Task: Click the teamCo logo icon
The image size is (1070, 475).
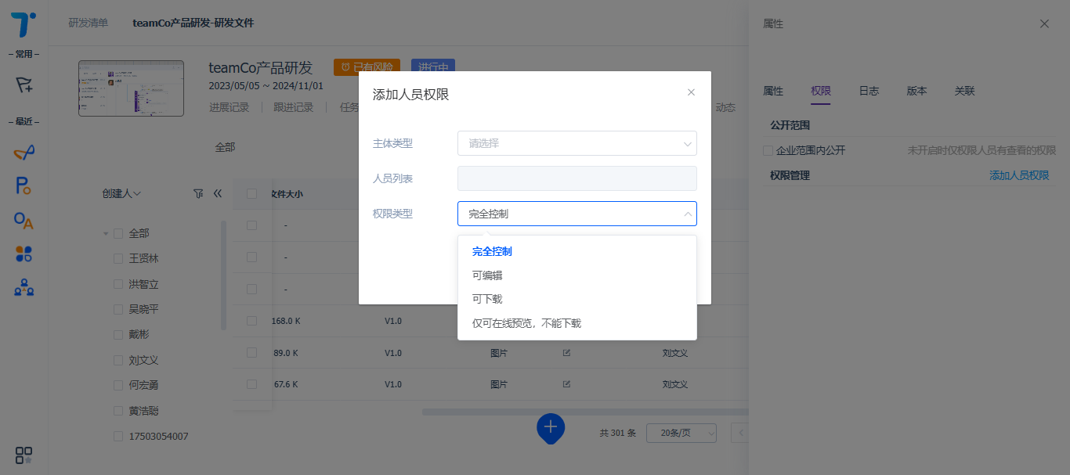Action: 23,25
